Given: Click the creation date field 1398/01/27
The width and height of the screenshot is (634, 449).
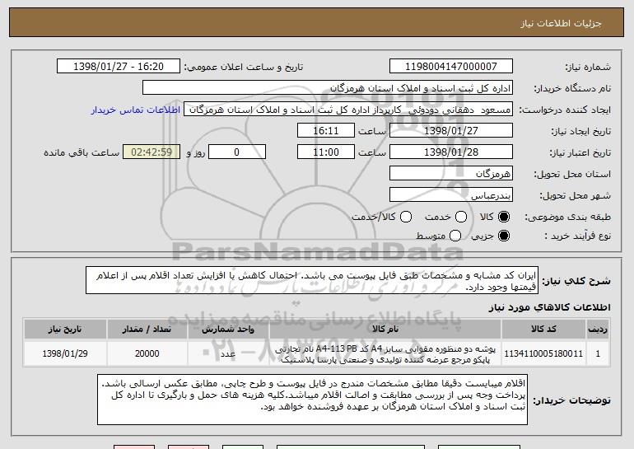Looking at the screenshot, I should (451, 131).
